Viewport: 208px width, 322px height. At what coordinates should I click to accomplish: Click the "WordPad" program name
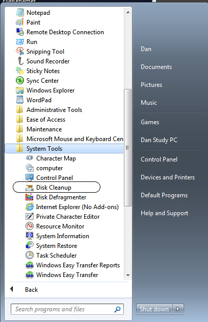tap(39, 100)
